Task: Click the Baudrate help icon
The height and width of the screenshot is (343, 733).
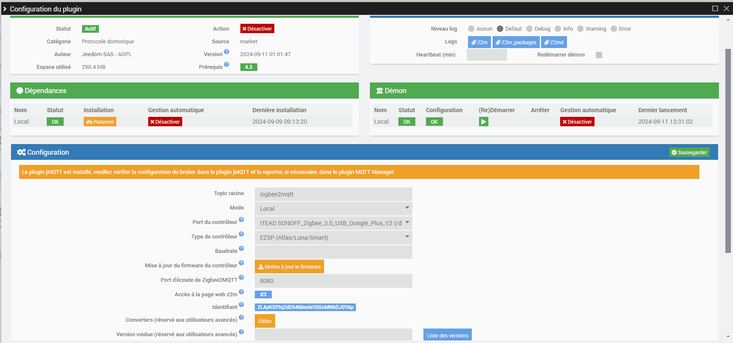Action: [x=241, y=249]
